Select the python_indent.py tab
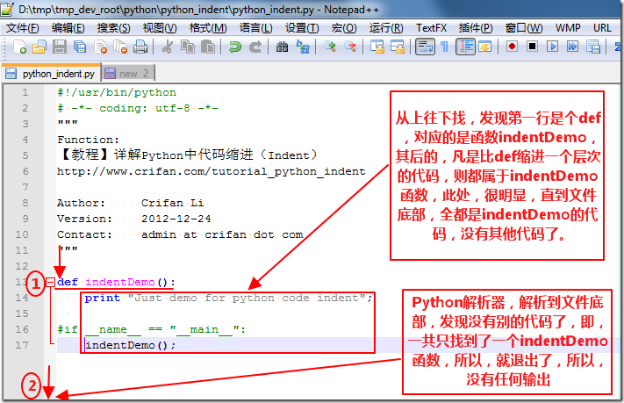 pyautogui.click(x=51, y=73)
